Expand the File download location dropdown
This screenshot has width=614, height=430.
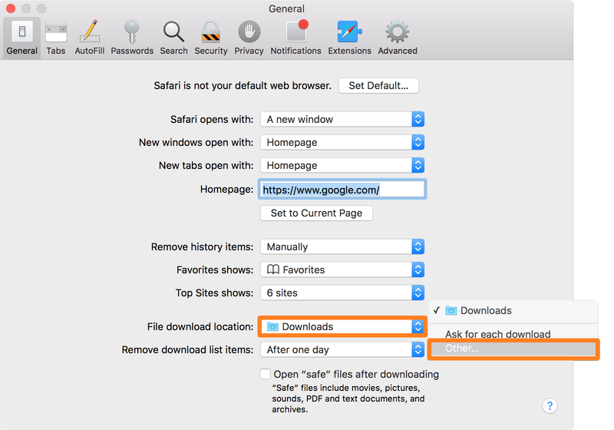(x=342, y=326)
